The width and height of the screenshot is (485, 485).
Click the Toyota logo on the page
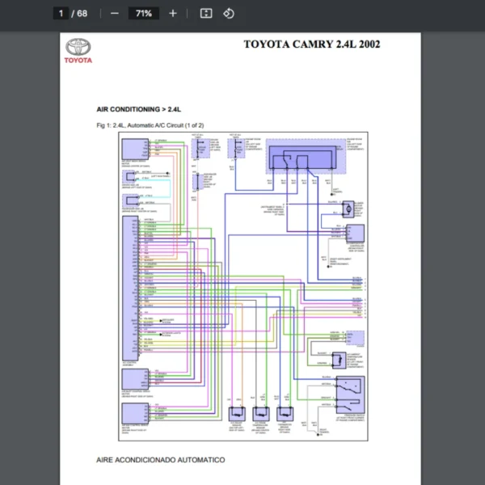[x=78, y=51]
